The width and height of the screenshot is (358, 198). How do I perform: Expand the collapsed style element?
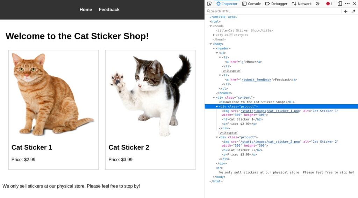tap(214, 35)
